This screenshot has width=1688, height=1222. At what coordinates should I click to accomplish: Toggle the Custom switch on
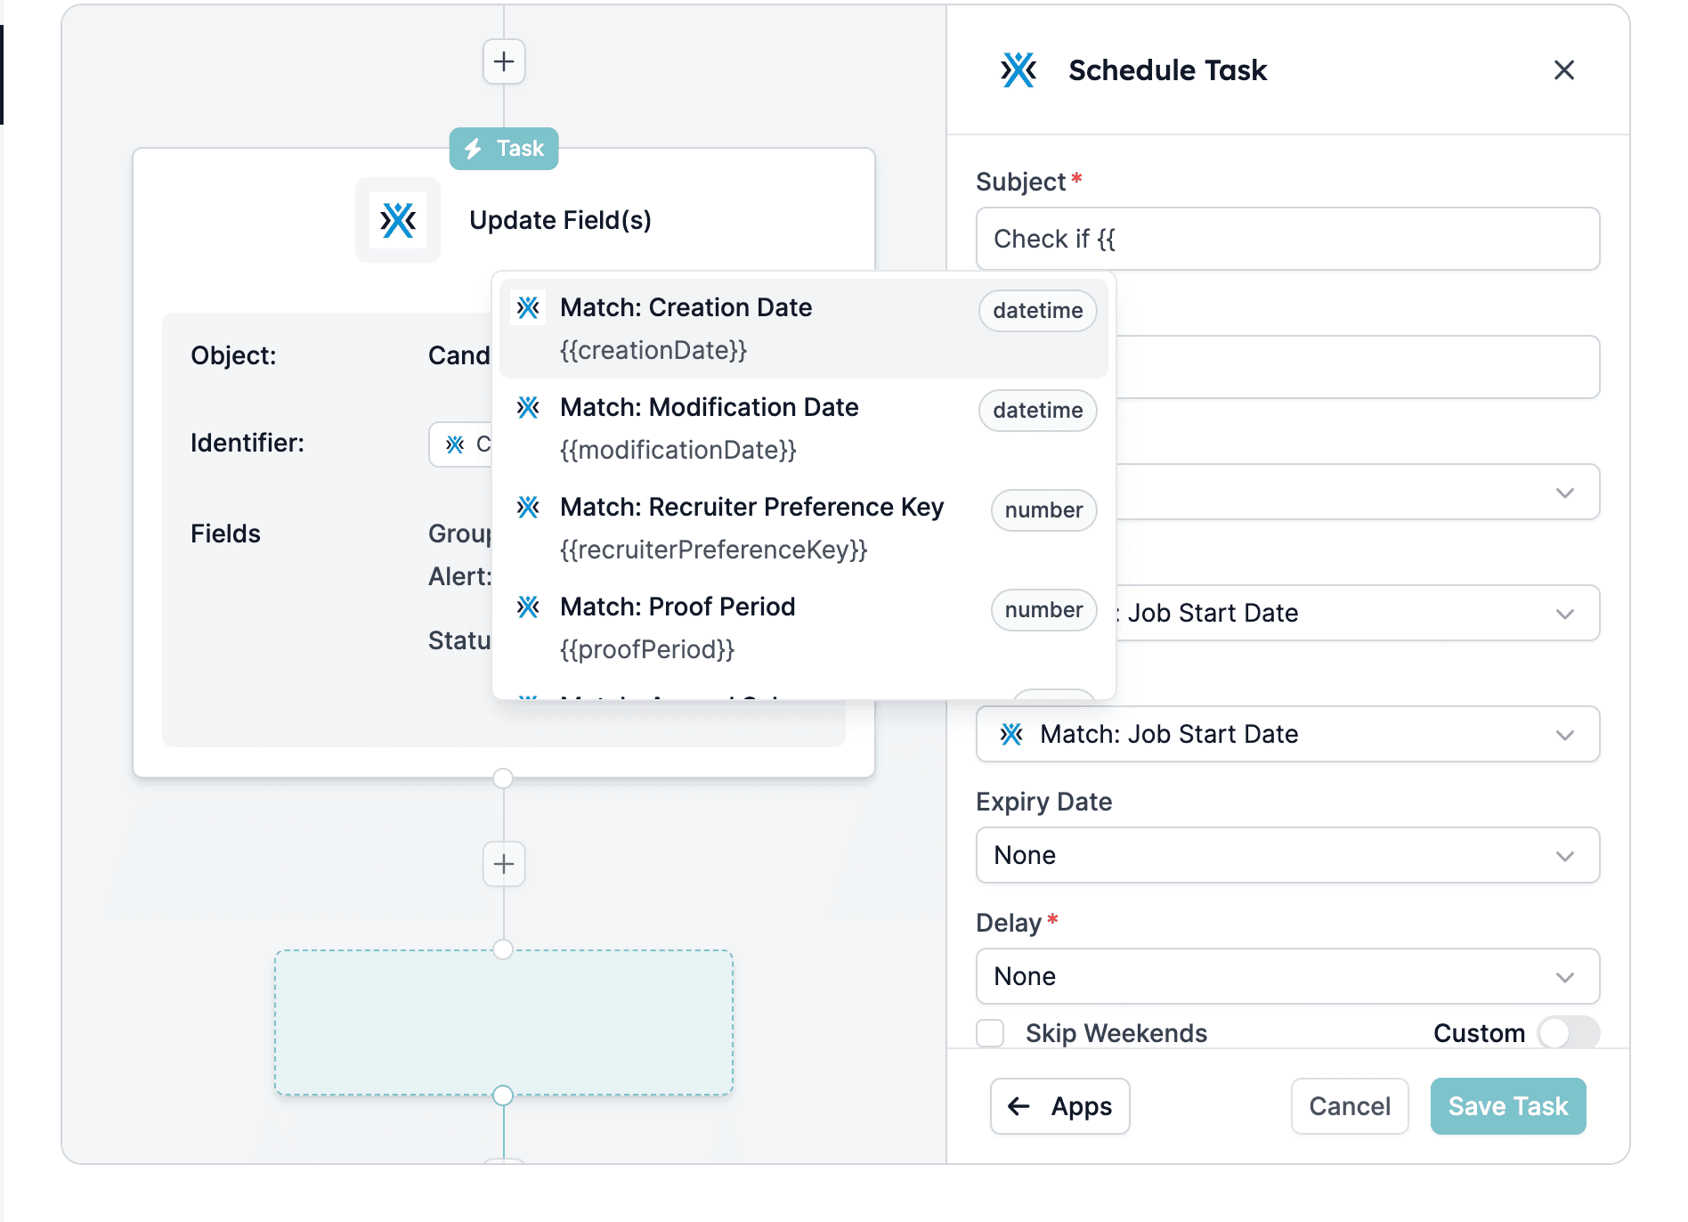pyautogui.click(x=1569, y=1033)
